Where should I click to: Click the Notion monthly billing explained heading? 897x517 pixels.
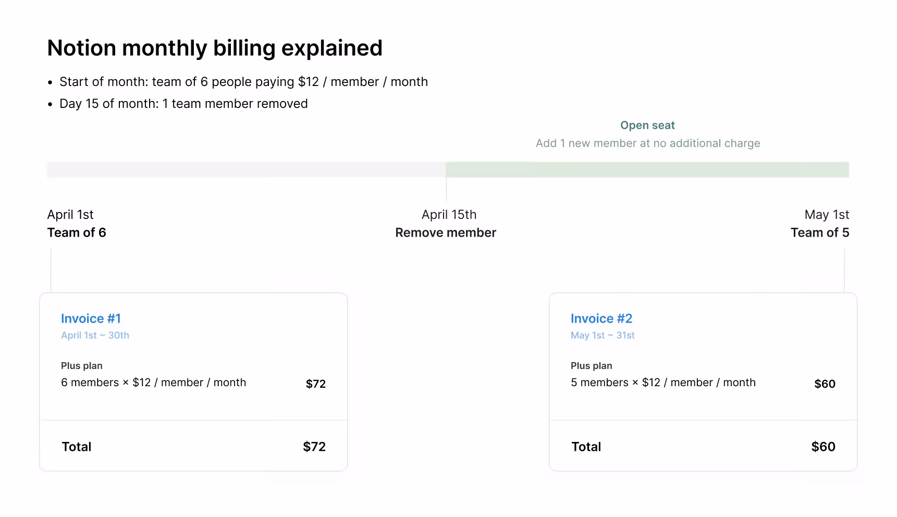pyautogui.click(x=214, y=47)
